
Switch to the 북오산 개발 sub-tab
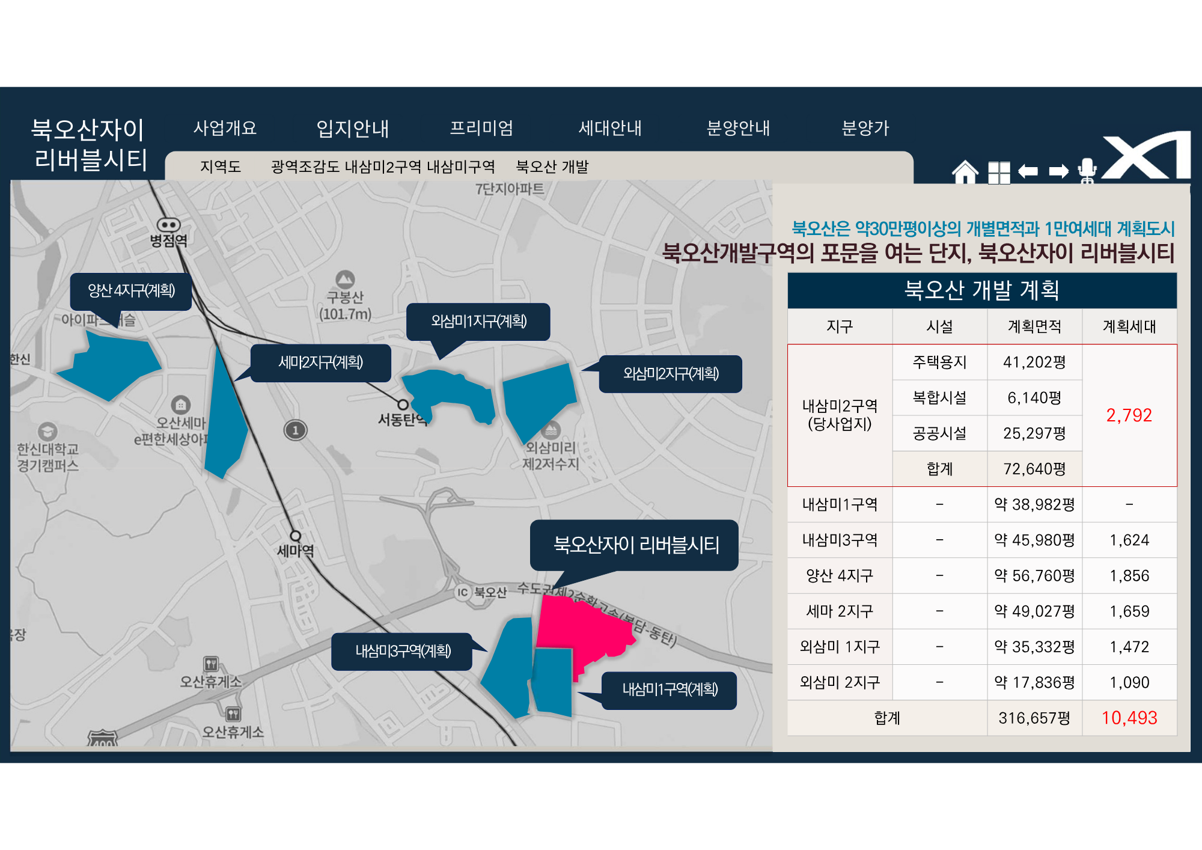(552, 167)
